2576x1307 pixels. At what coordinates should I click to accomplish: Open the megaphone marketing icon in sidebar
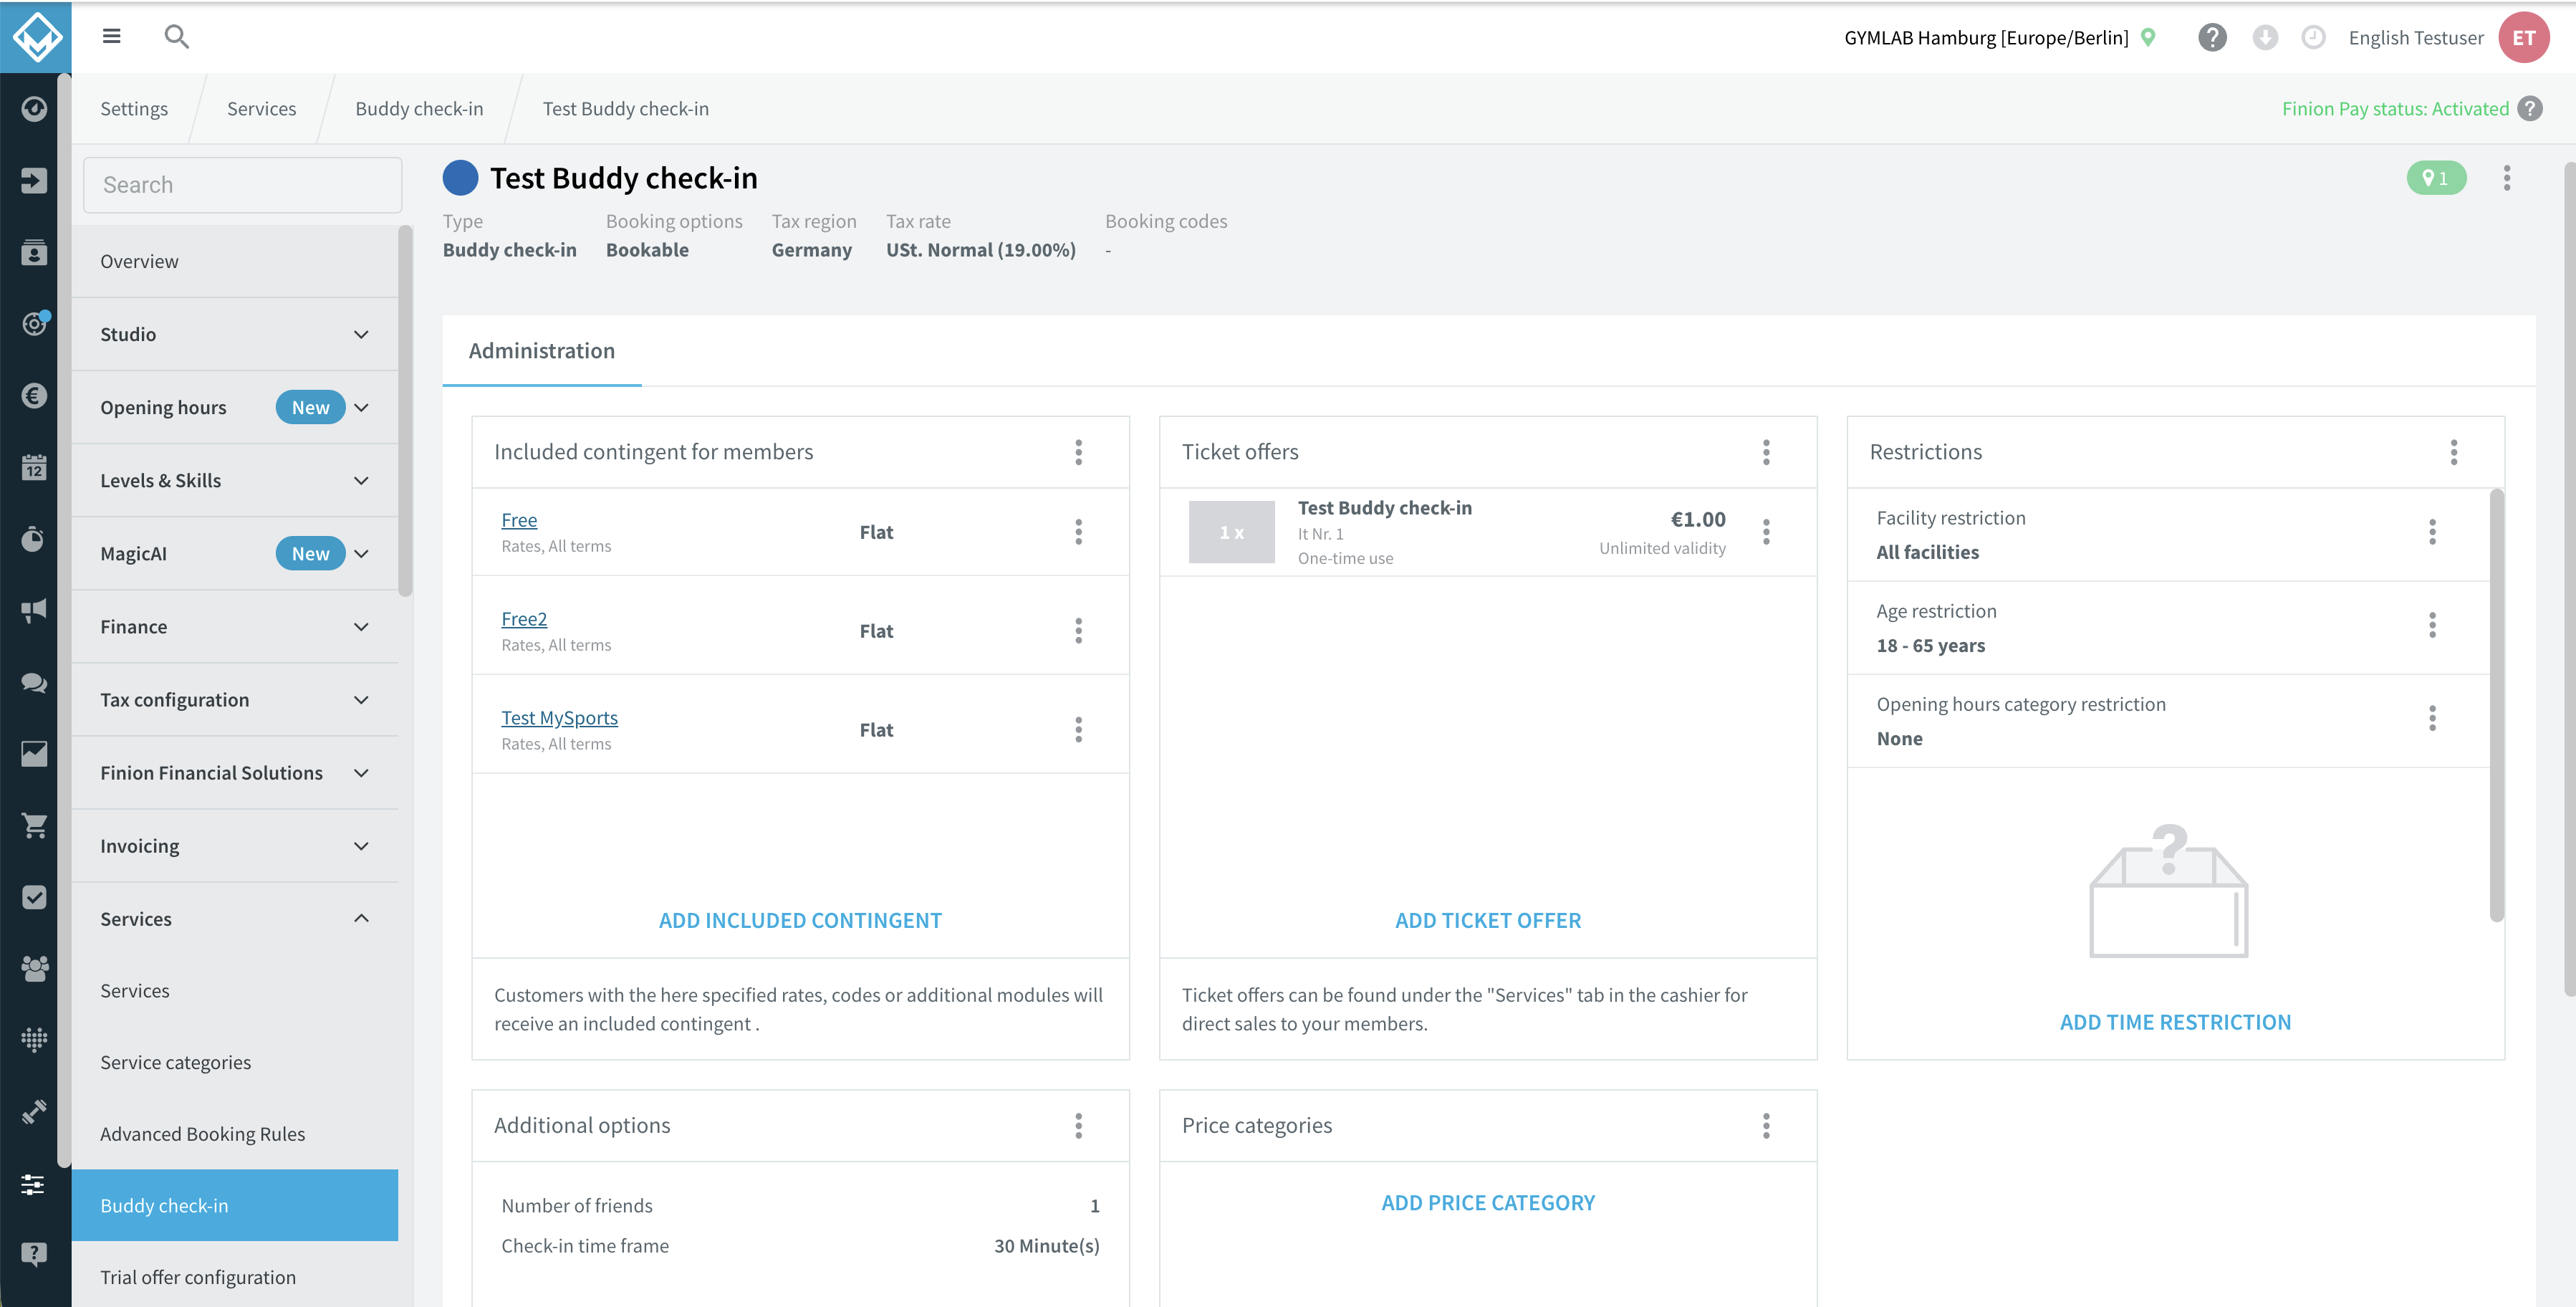click(x=34, y=611)
